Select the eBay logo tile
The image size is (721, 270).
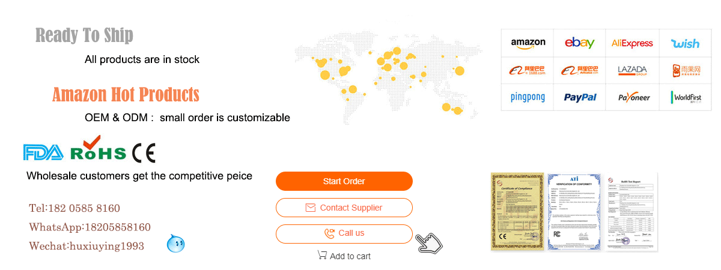[579, 43]
